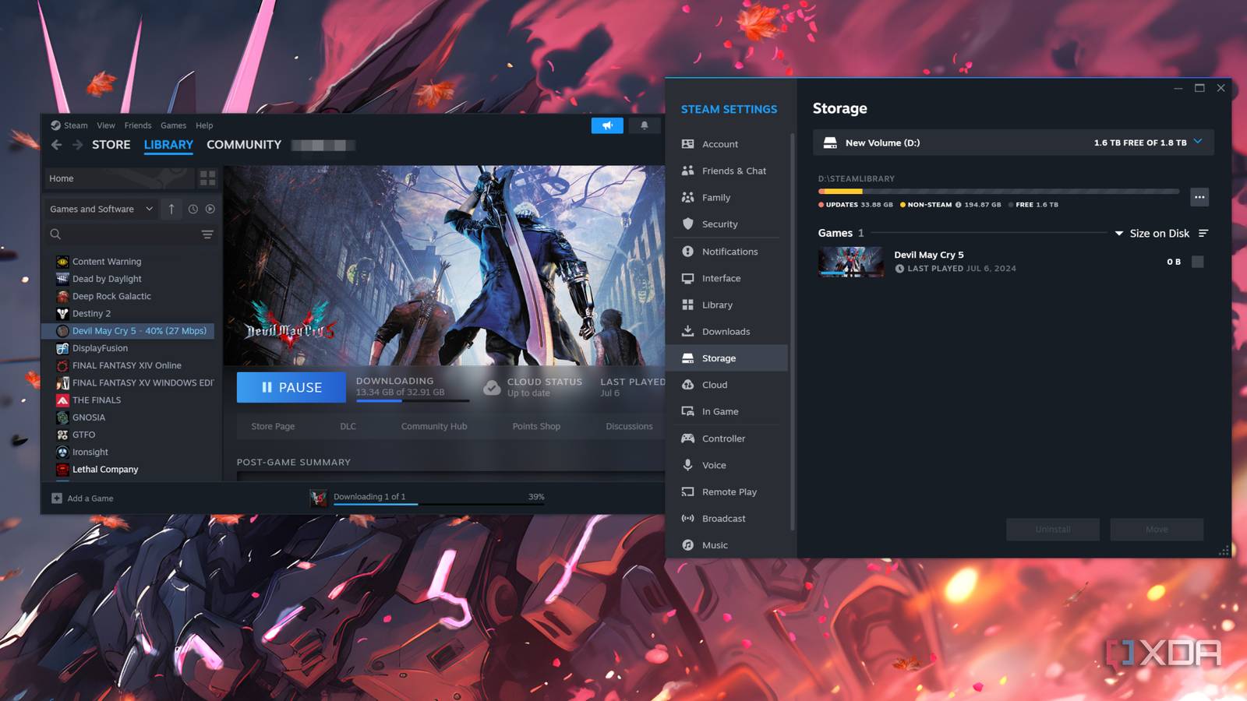Click the Security shield icon
This screenshot has width=1247, height=701.
tap(687, 224)
